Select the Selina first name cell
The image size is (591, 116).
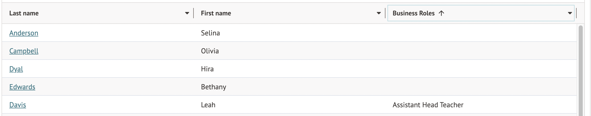[210, 33]
